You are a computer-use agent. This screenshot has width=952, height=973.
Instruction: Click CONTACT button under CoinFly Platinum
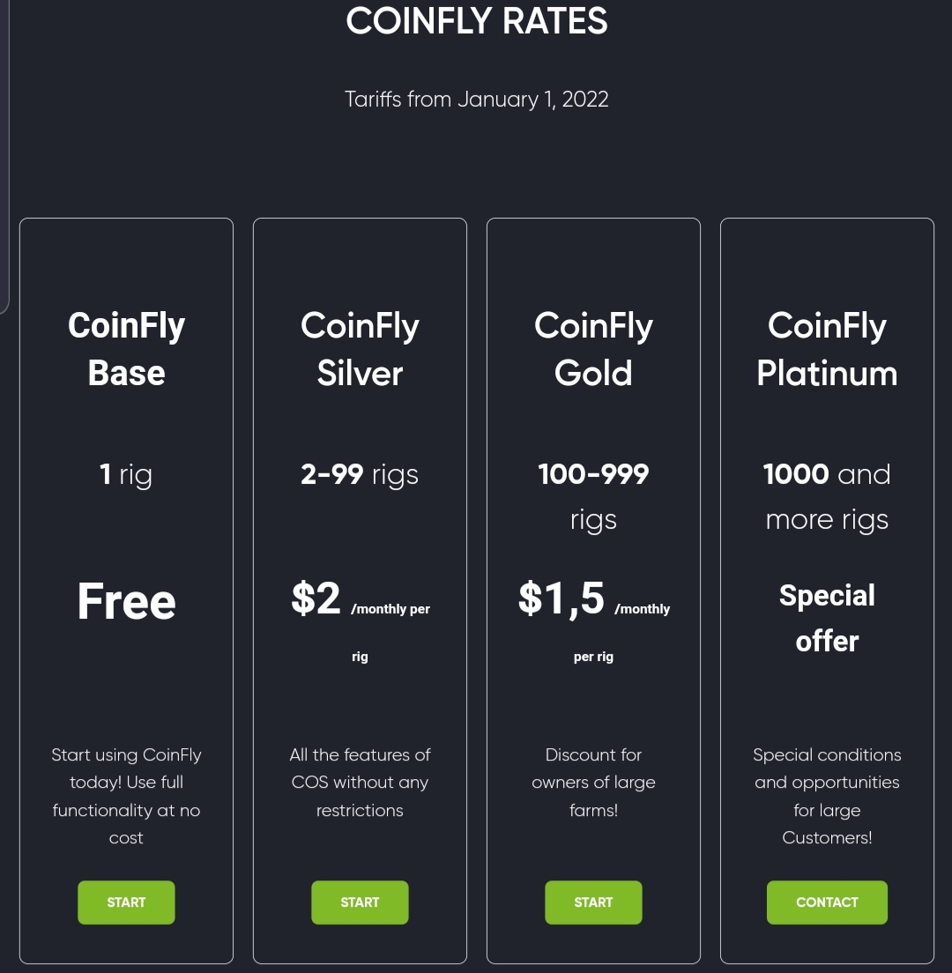coord(827,902)
